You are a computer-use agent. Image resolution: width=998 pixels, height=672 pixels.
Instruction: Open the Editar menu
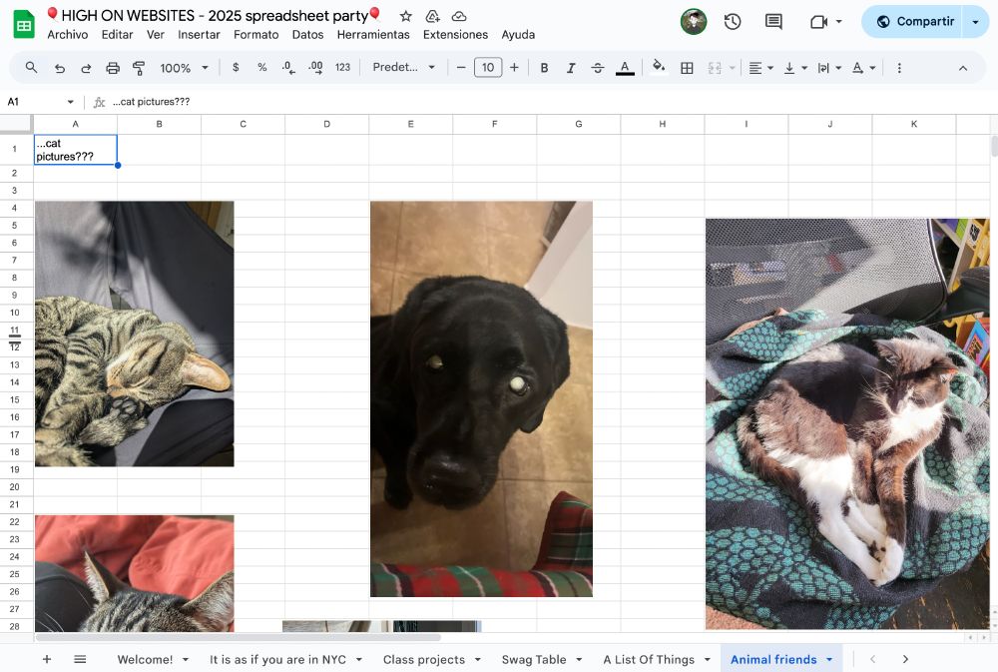pyautogui.click(x=117, y=34)
